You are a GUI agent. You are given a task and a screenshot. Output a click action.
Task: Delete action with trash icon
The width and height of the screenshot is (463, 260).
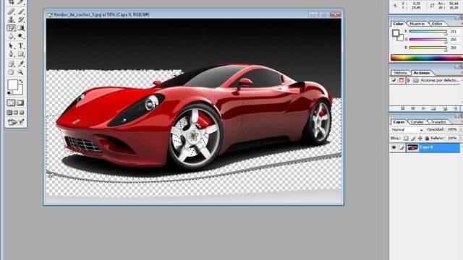[455, 108]
